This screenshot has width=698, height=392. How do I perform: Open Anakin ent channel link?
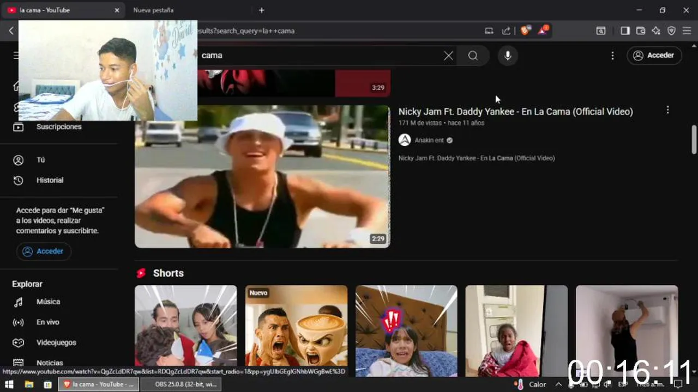pyautogui.click(x=429, y=140)
